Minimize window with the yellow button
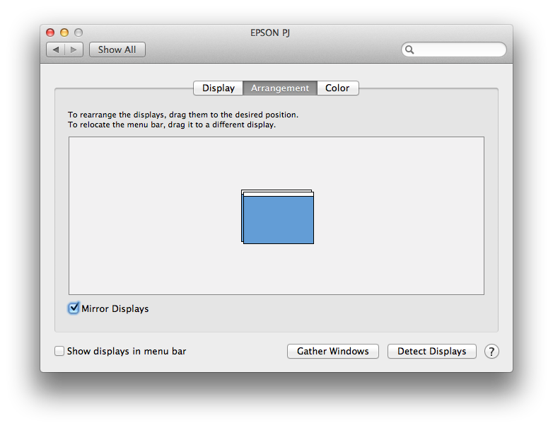The image size is (553, 428). tap(64, 33)
